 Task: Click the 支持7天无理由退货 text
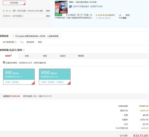click(88, 7)
